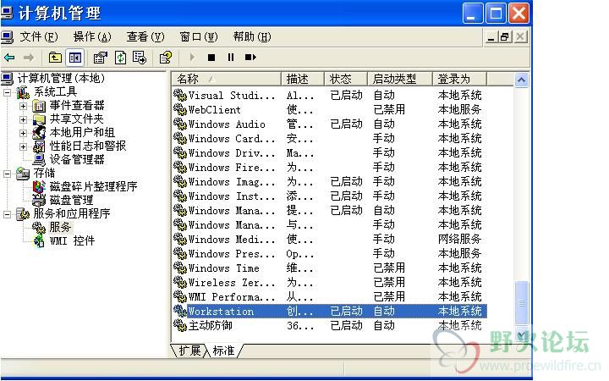This screenshot has height=381, width=609.
Task: Open the 操作(A) menu
Action: click(x=92, y=37)
